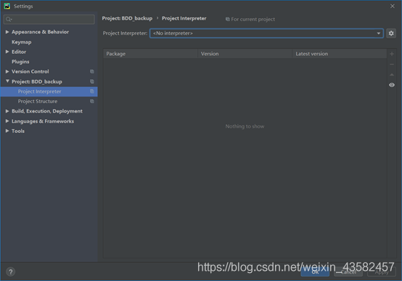402x281 pixels.
Task: Click the add package plus icon
Action: (392, 54)
